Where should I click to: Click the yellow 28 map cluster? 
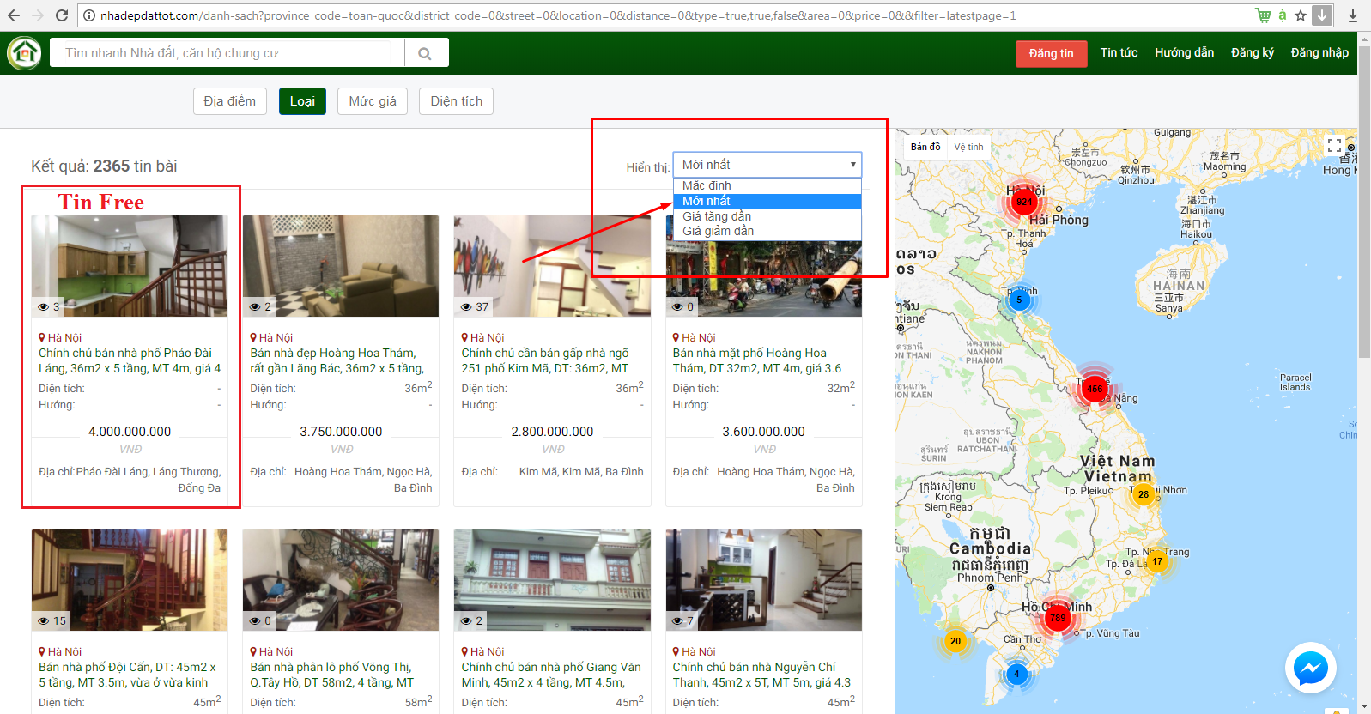[1144, 494]
